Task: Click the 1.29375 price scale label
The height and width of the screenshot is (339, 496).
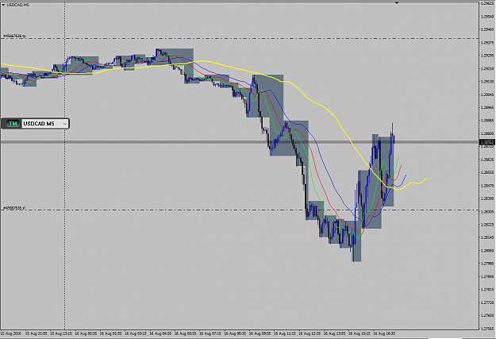Action: 487,42
